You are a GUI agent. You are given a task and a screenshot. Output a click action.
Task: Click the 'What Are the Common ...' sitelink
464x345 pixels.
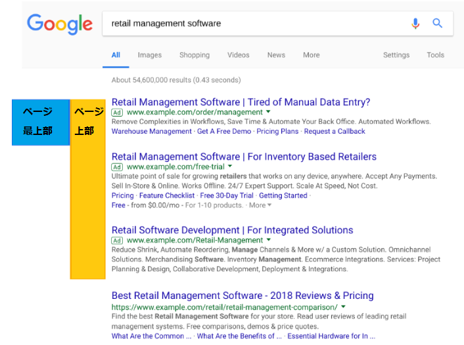[151, 336]
